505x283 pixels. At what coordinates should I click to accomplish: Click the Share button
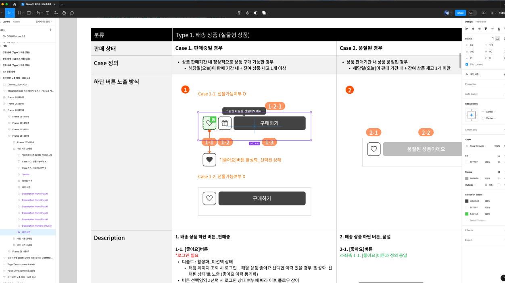click(460, 13)
